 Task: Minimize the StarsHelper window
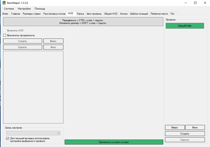(x=186, y=3)
